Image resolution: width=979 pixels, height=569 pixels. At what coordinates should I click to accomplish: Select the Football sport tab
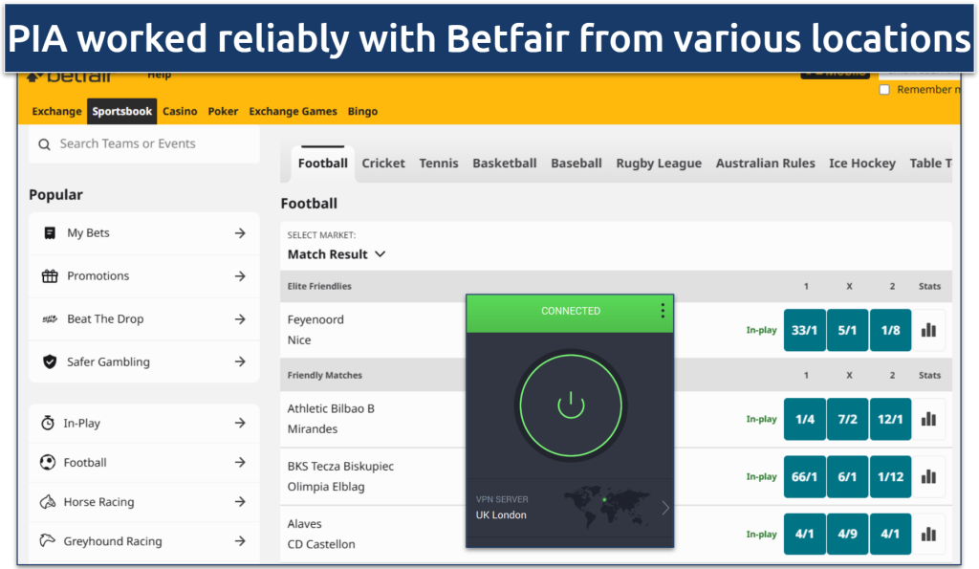coord(323,164)
